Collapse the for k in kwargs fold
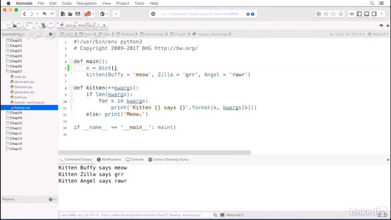Screen dimensions: 391x220 tap(71, 101)
